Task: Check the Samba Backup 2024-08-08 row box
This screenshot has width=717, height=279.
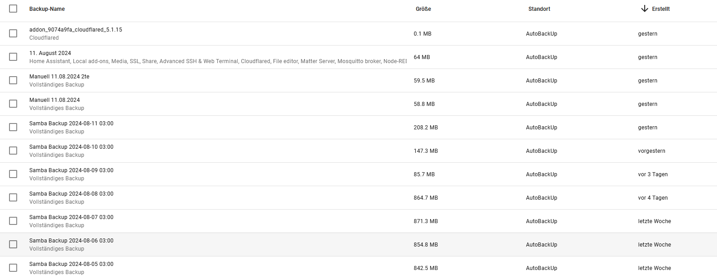Action: click(x=13, y=197)
